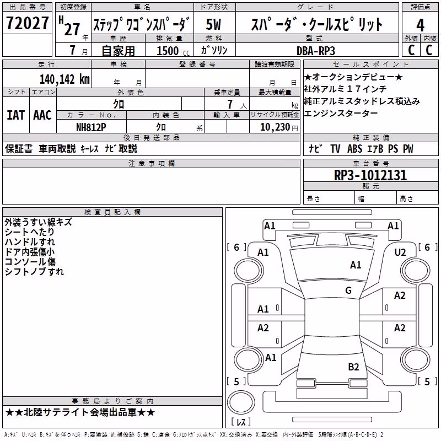Image resolution: width=441 pixels, height=441 pixels.
Task: Click the G windshield mark on diagram
Action: pos(348,290)
